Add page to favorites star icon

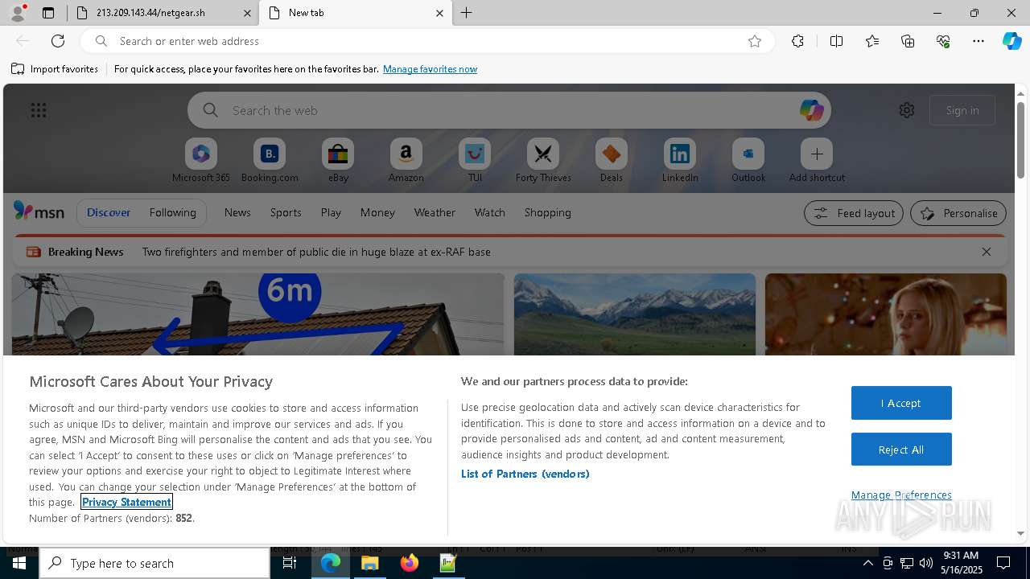755,41
